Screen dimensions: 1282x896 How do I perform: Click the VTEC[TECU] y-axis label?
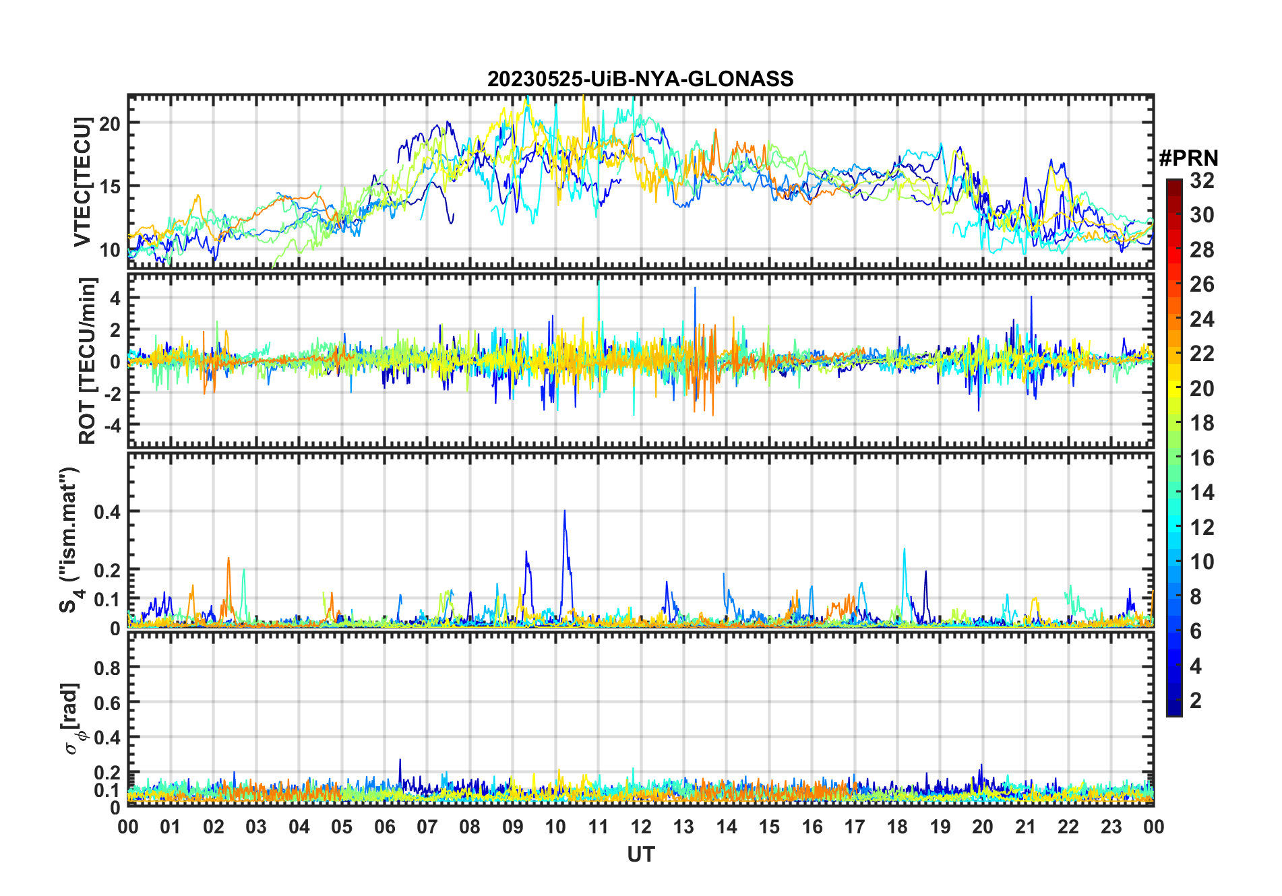[82, 182]
